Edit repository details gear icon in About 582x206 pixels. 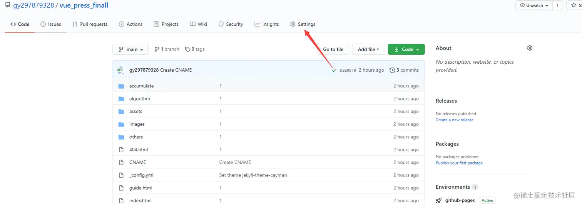[x=530, y=48]
